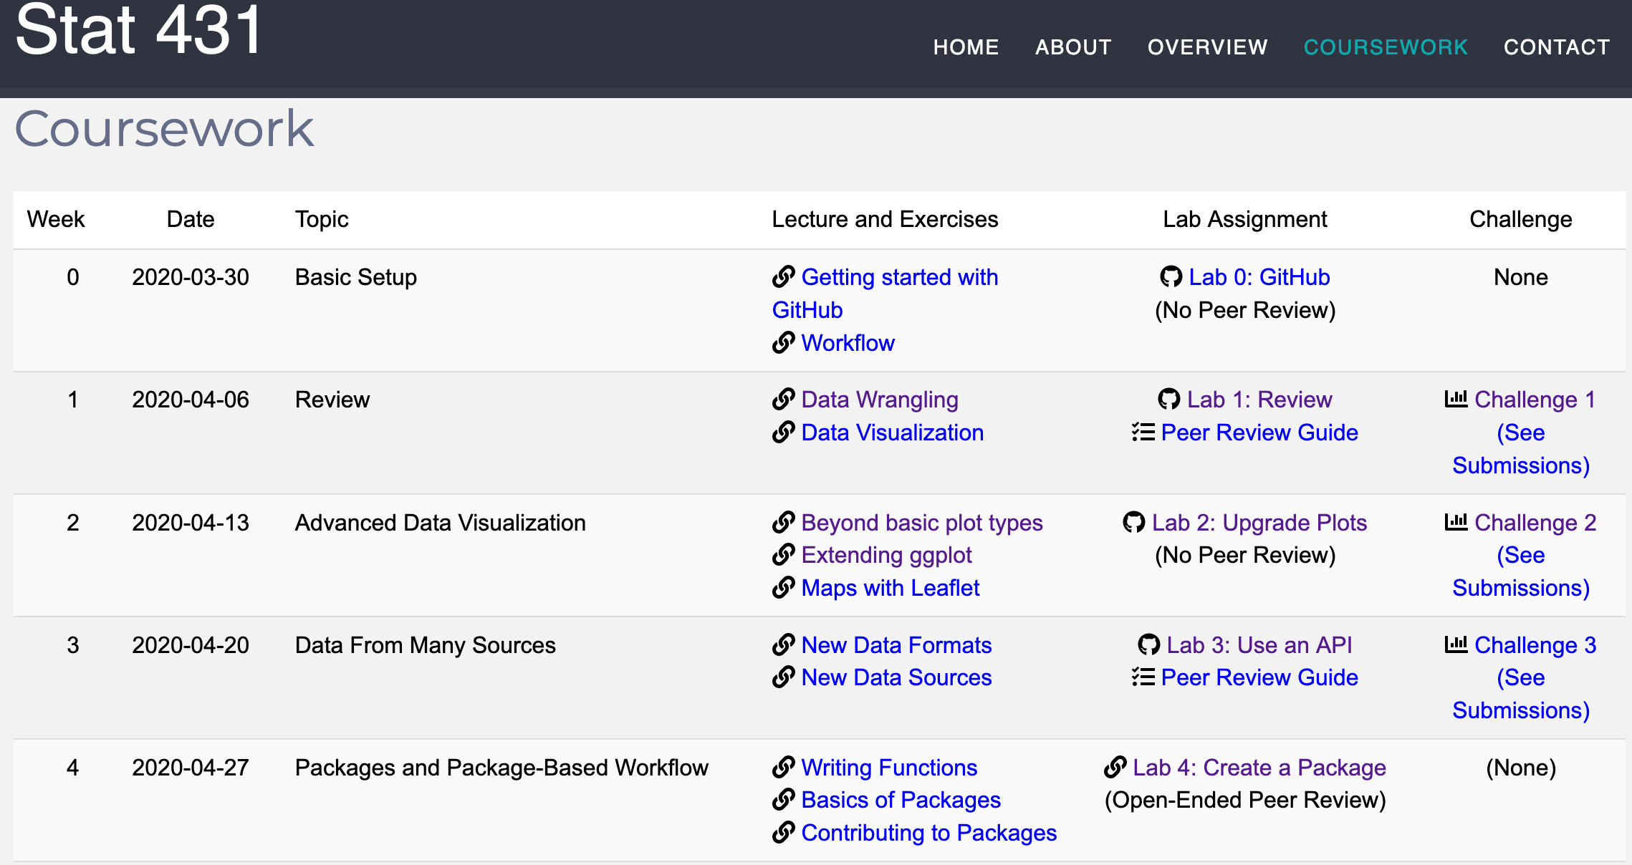Open the HOME navigation item
Viewport: 1632px width, 865px height.
[x=966, y=46]
